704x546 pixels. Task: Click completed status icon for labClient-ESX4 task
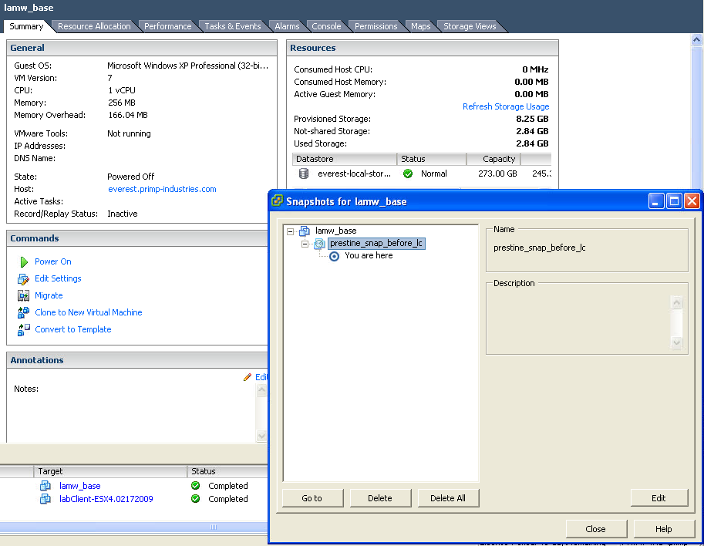point(195,498)
